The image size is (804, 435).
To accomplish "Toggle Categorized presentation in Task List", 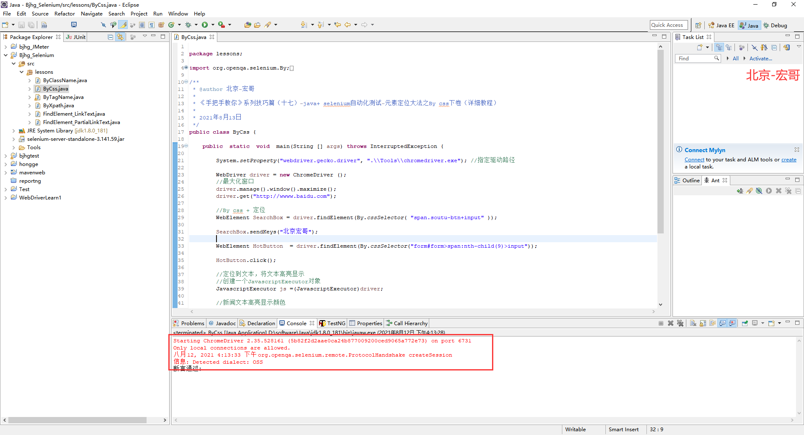I will [719, 47].
